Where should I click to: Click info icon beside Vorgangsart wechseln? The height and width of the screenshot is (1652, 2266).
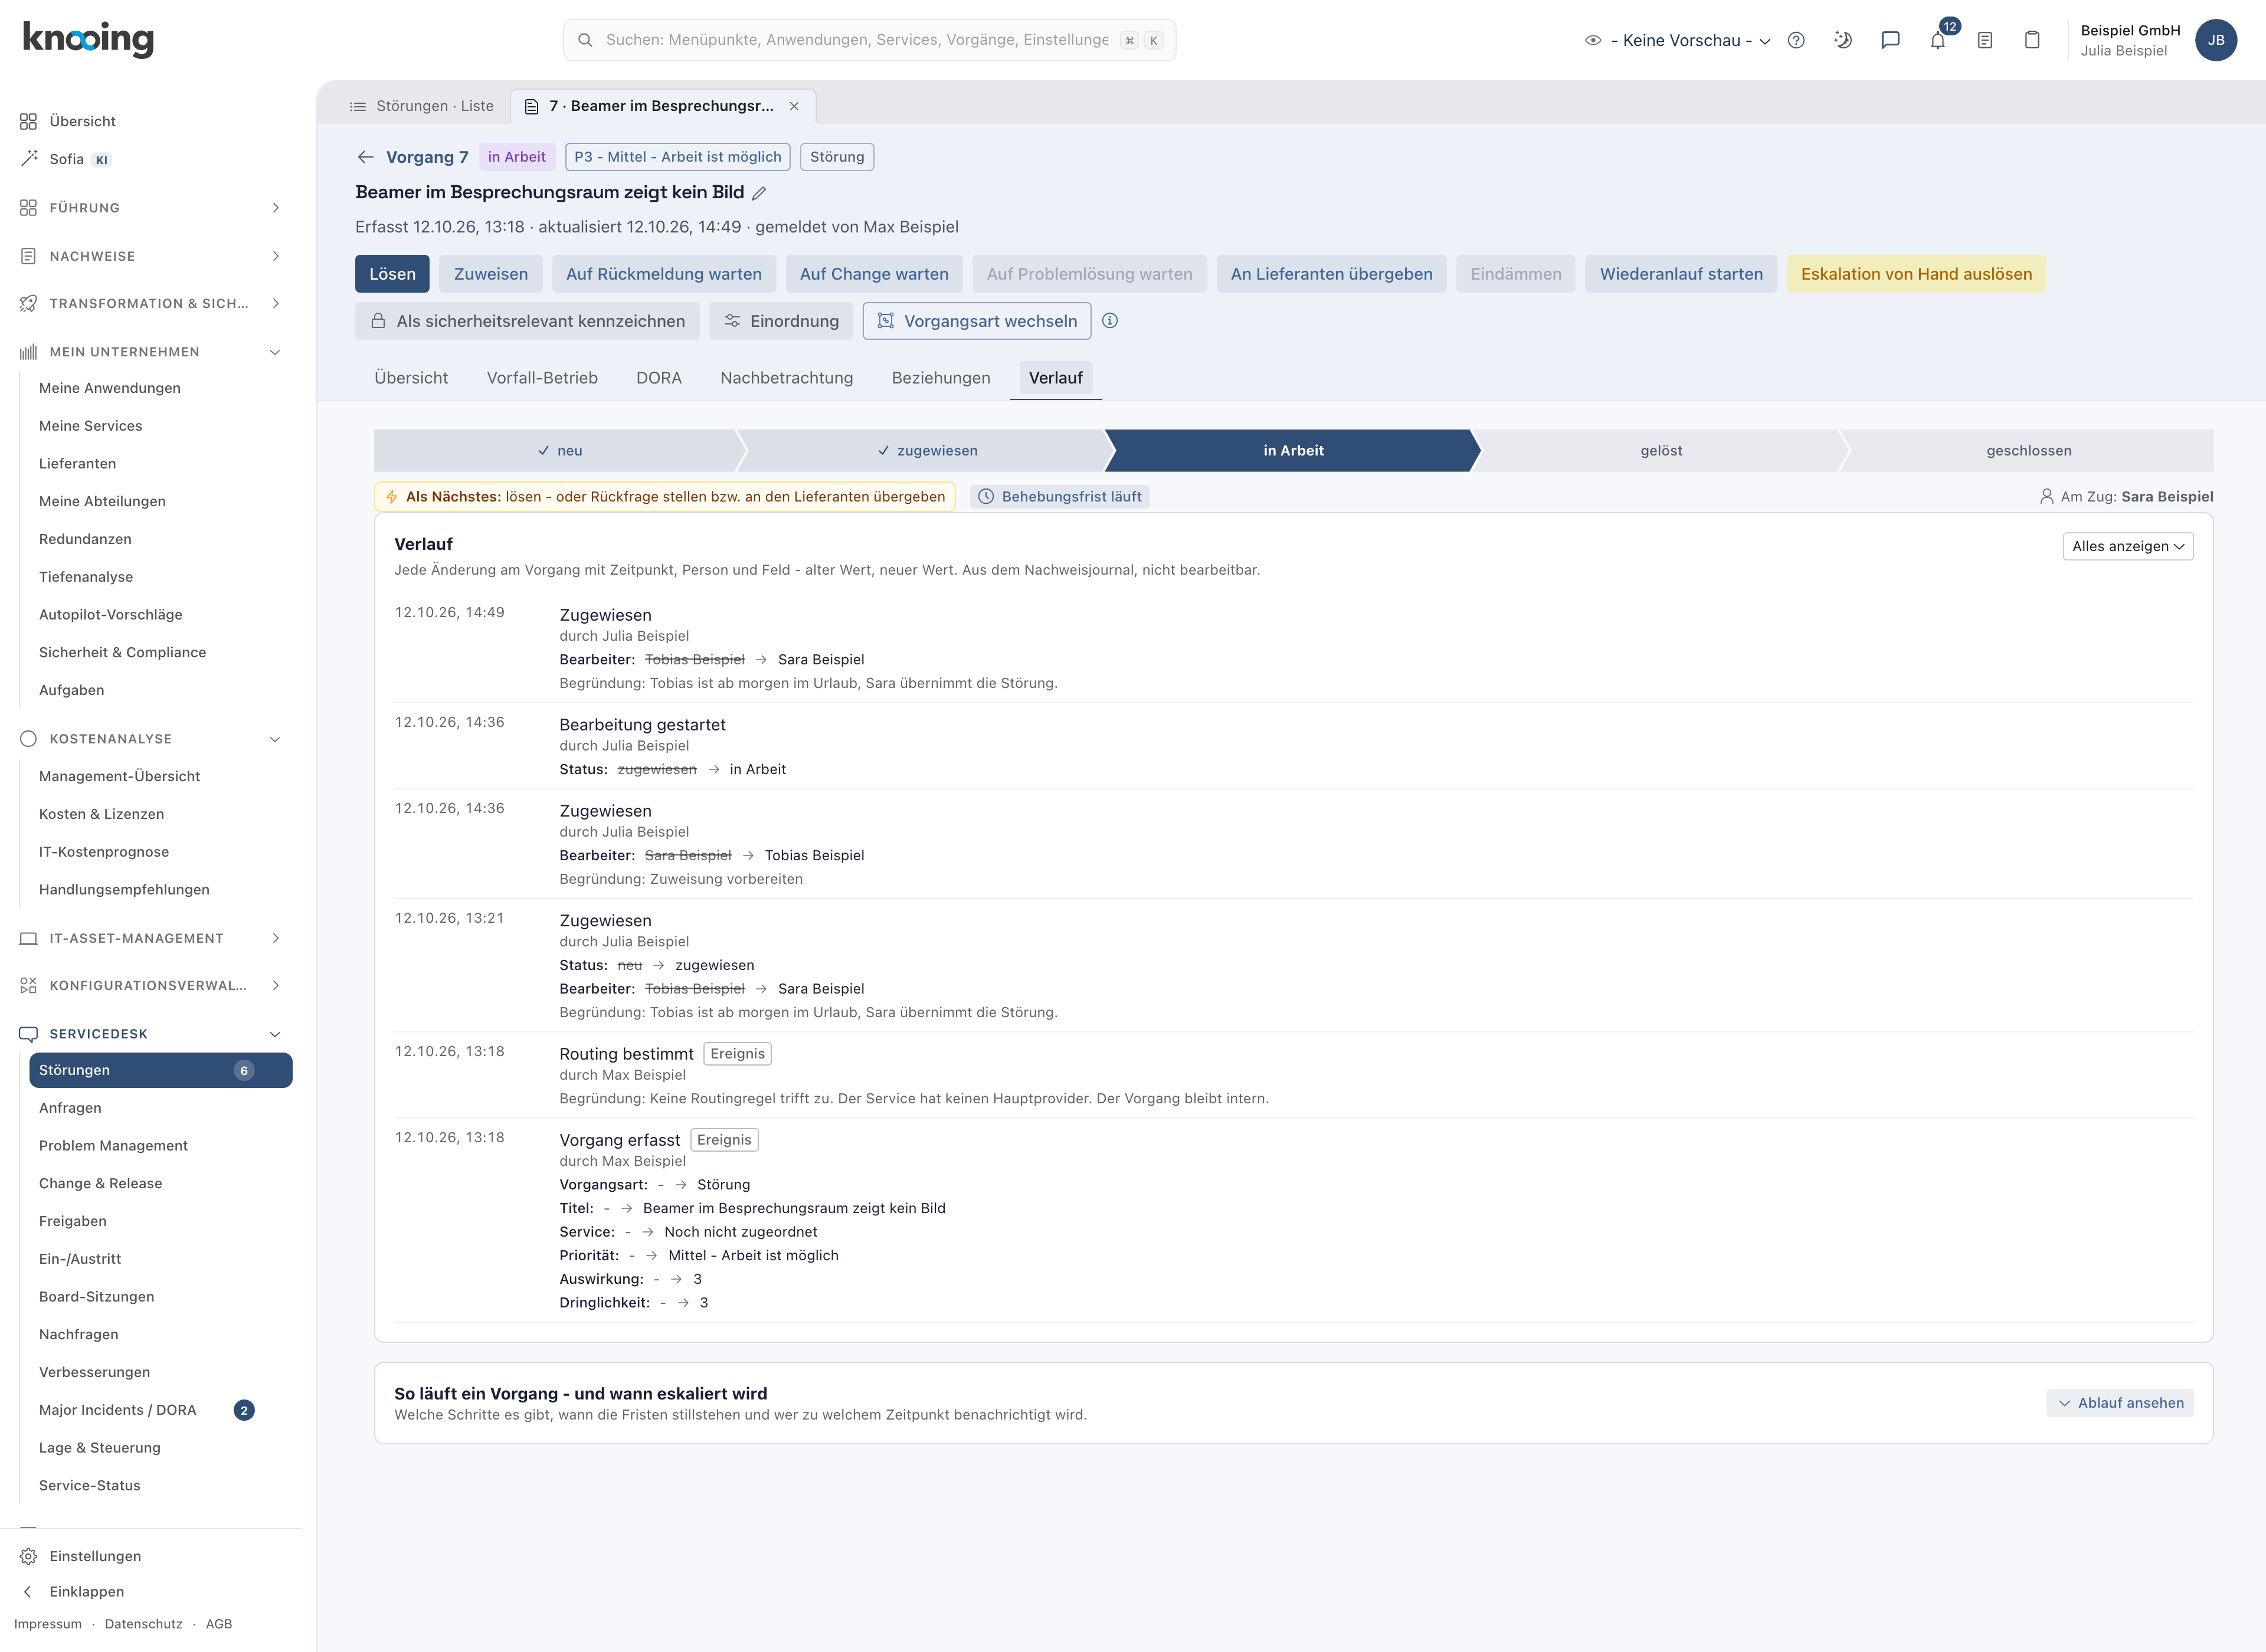pos(1110,321)
